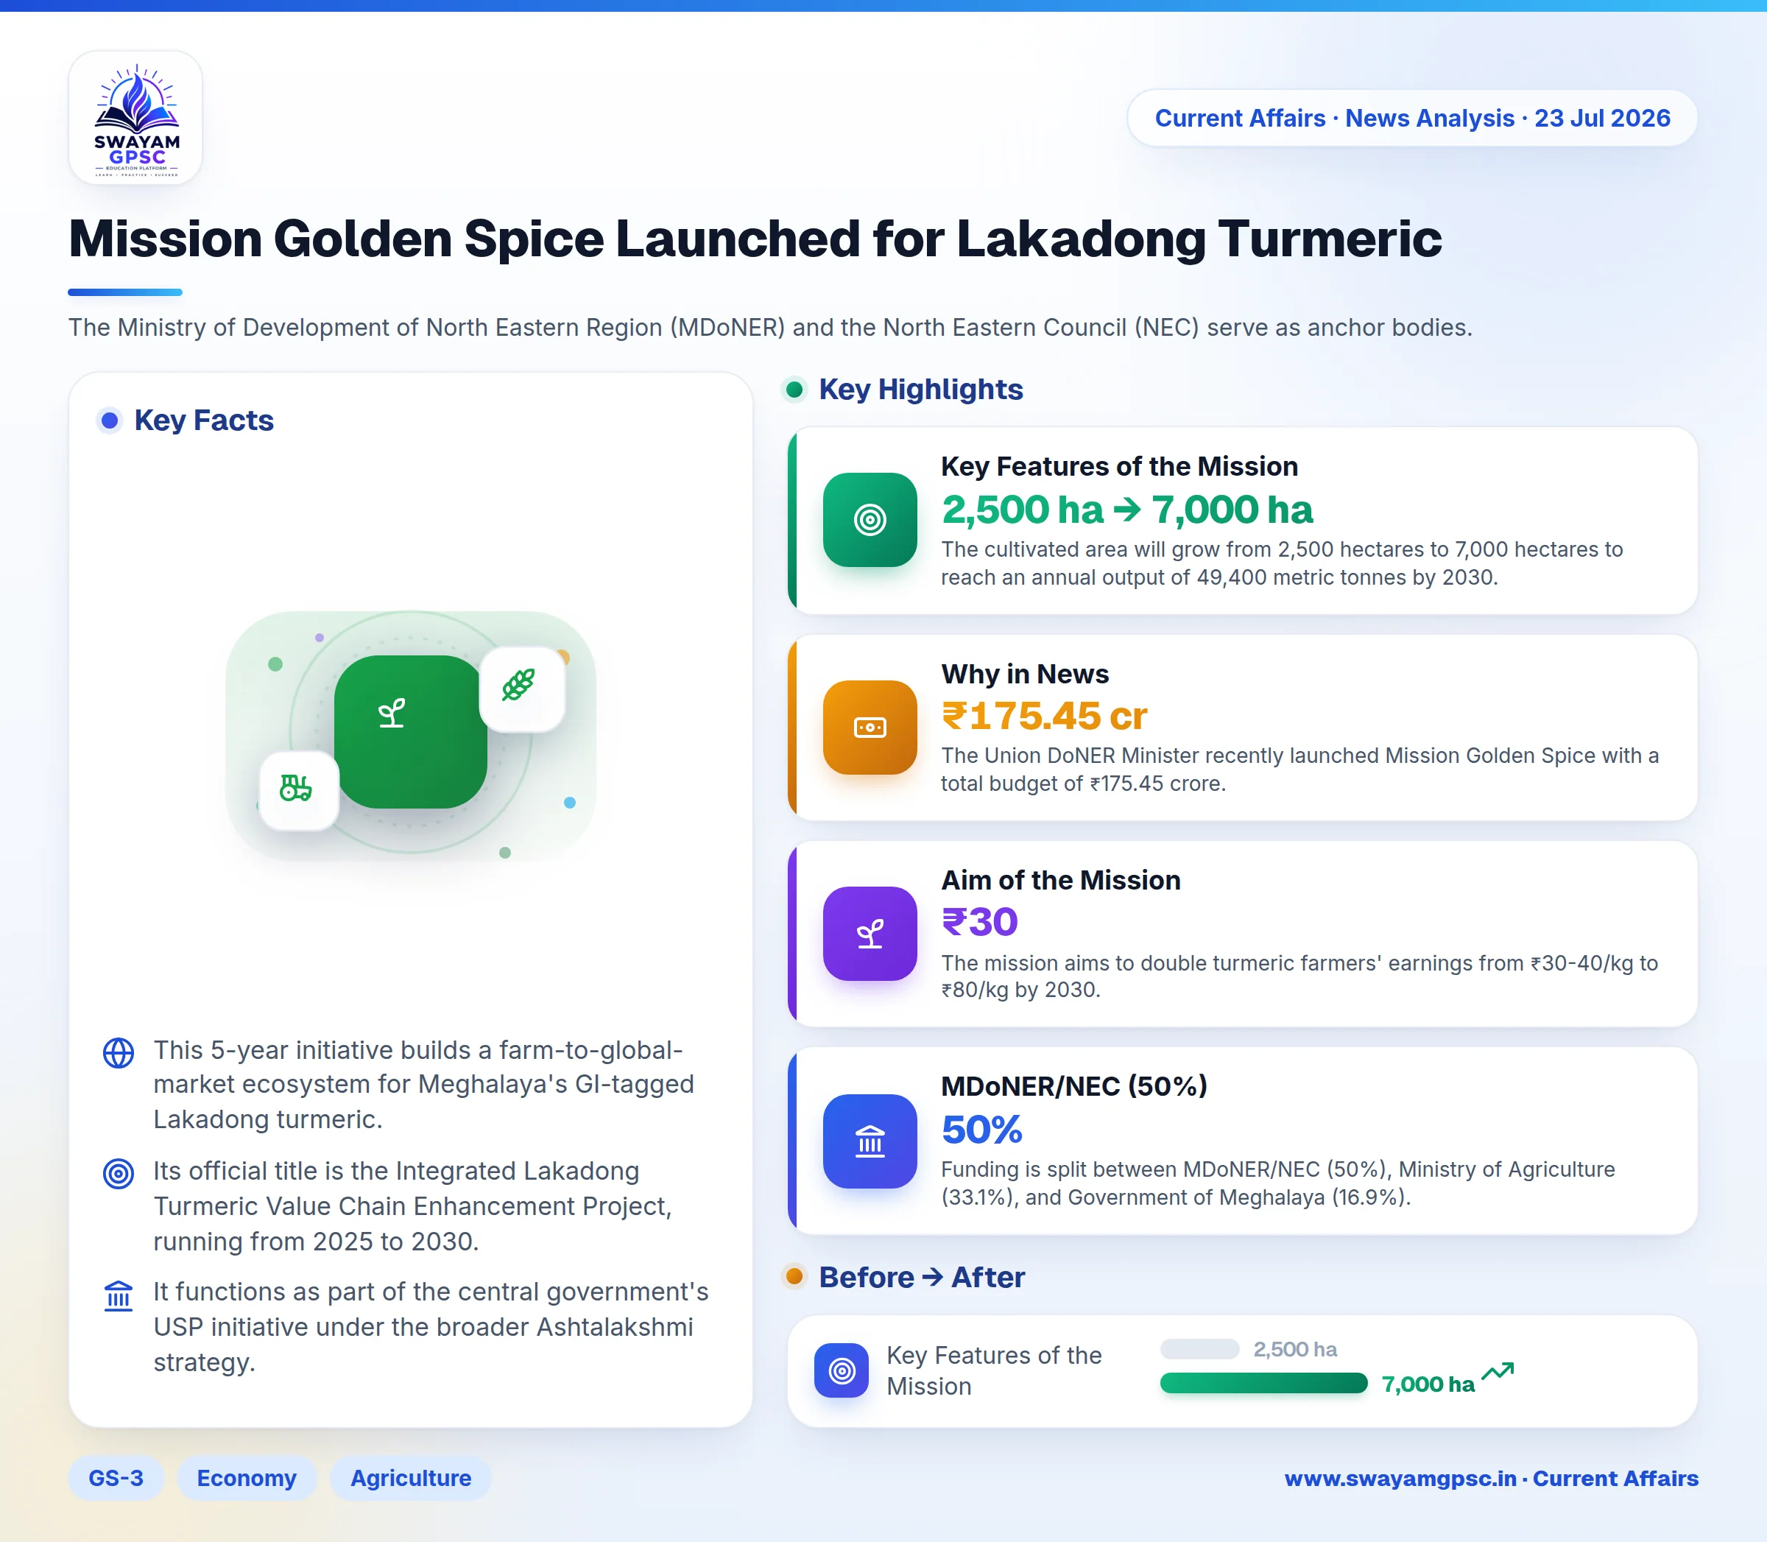Click the funding split description text
Screen dimensions: 1767x1542
click(x=1277, y=1183)
